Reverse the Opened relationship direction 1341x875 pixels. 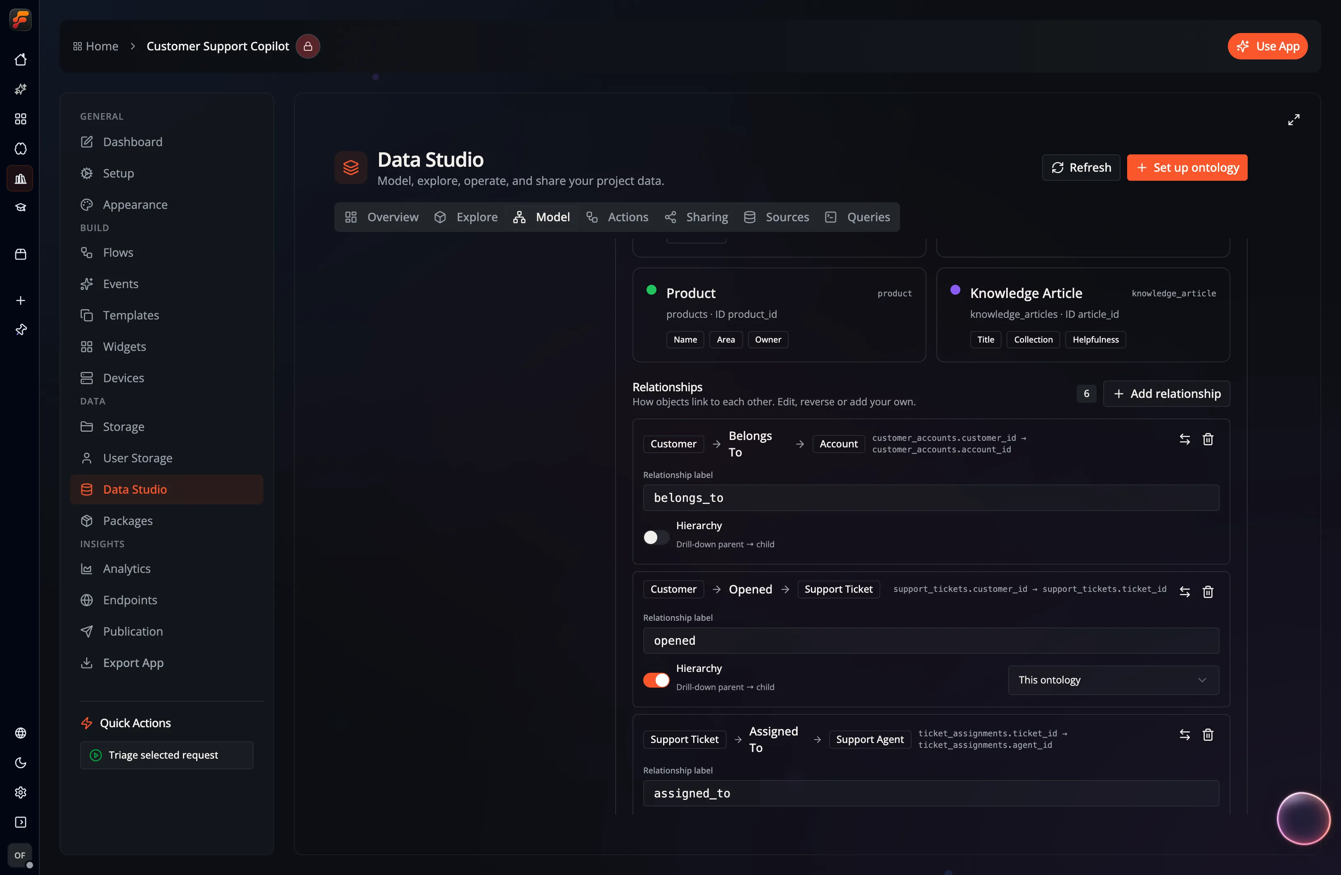[1185, 591]
